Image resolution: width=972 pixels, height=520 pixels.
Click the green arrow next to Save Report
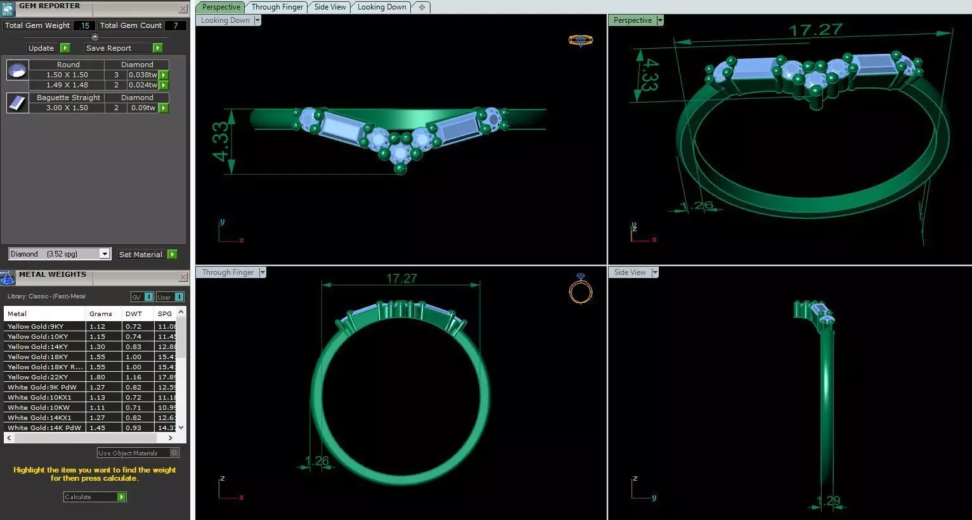[158, 48]
